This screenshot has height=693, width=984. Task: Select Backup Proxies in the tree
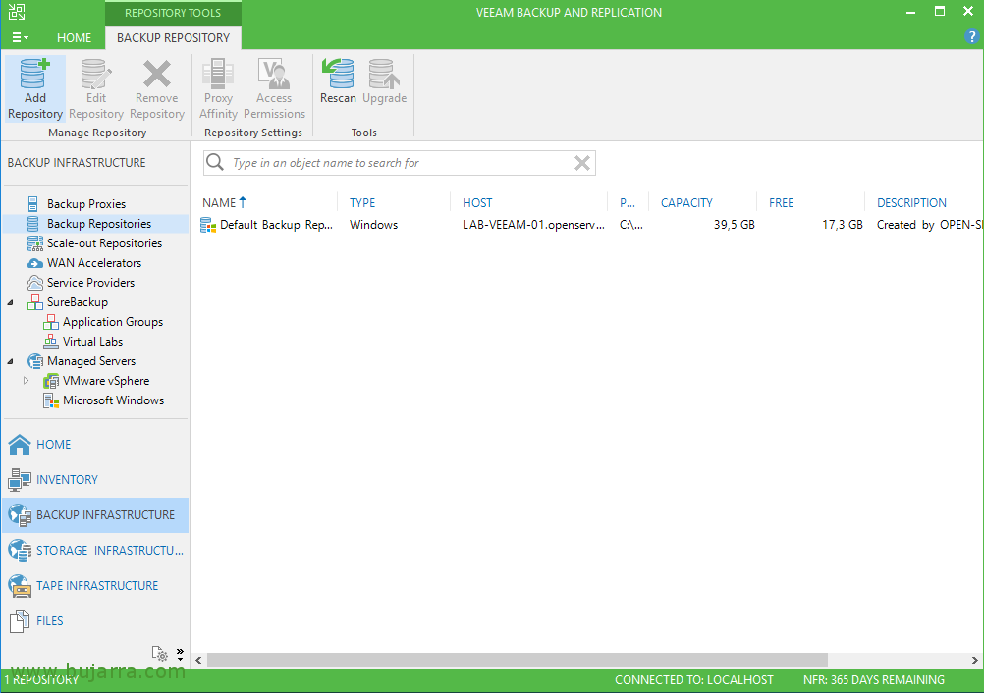[86, 204]
